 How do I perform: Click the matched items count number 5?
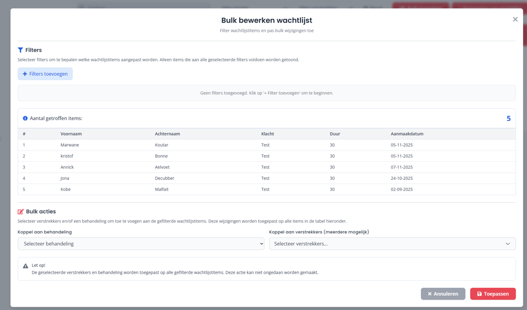pyautogui.click(x=508, y=119)
